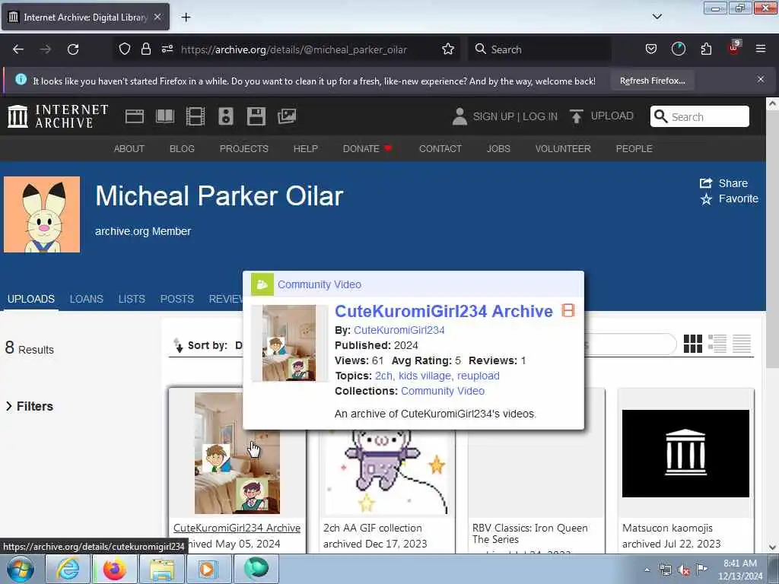Click the Internet Archive logo
Image resolution: width=779 pixels, height=584 pixels.
click(x=58, y=116)
